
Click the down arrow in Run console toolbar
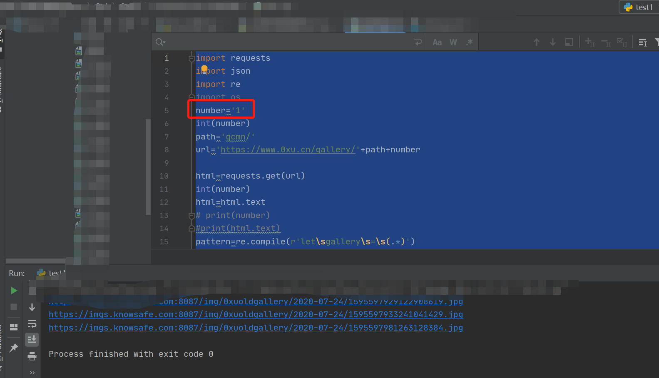click(x=32, y=307)
